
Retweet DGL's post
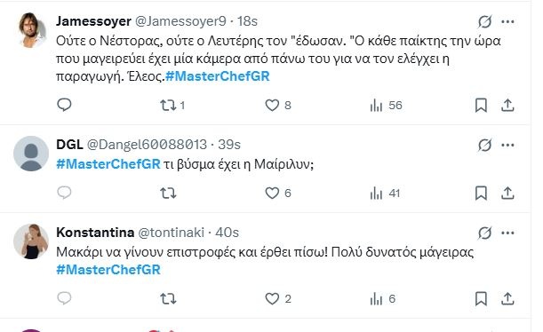pos(168,193)
